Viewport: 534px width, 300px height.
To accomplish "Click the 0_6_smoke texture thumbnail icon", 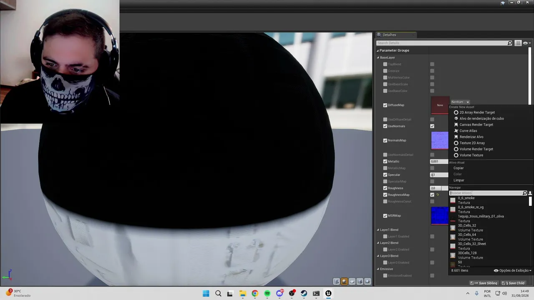I will pyautogui.click(x=453, y=200).
